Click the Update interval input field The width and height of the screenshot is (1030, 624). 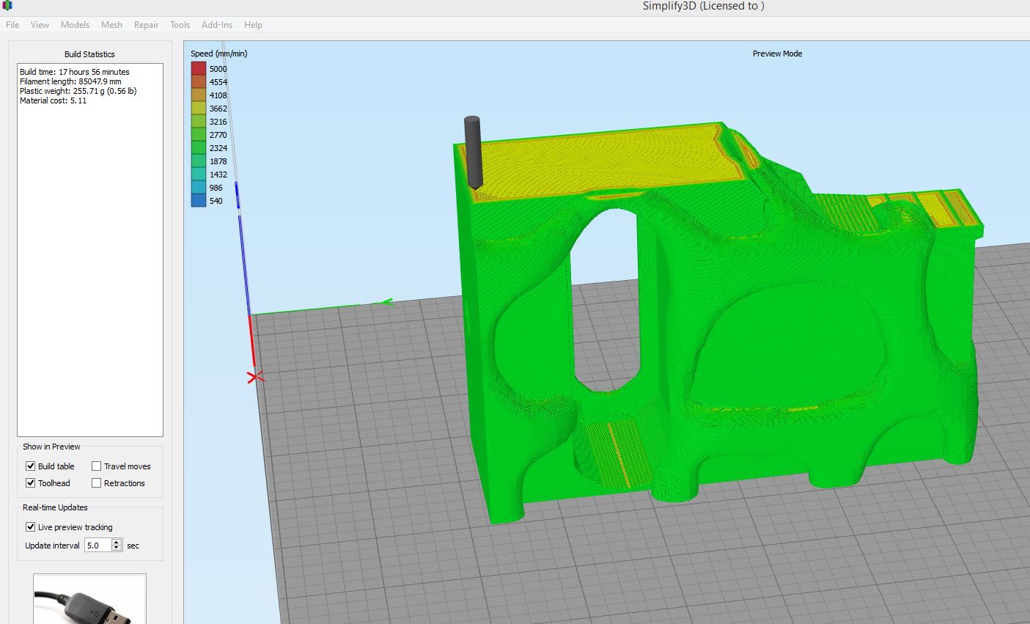pos(98,546)
